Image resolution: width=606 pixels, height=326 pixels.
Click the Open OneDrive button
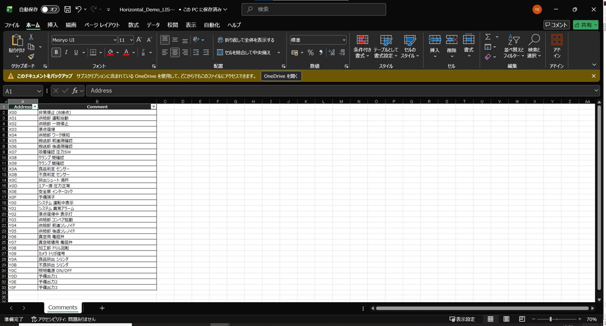[281, 76]
